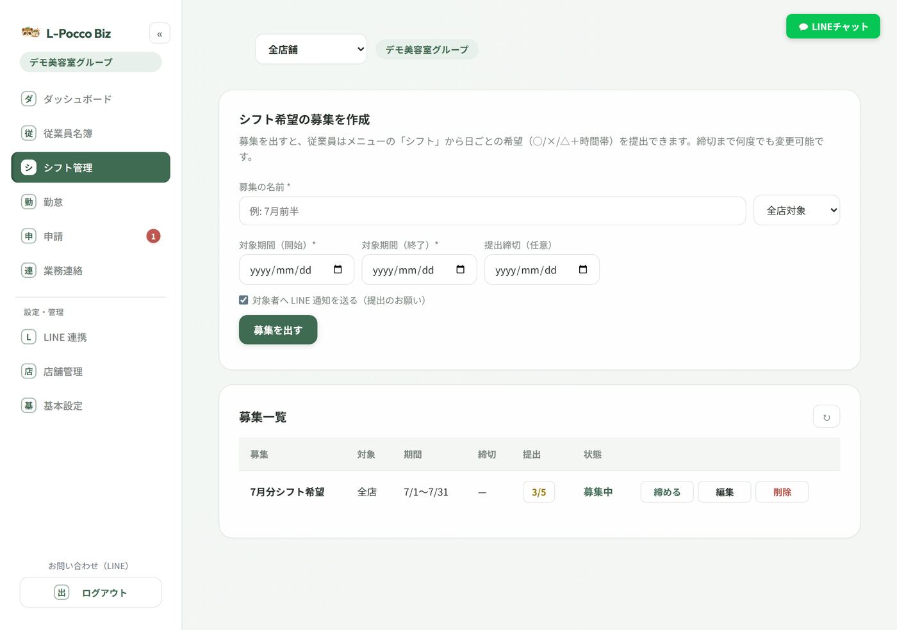Open the 全店舗 store dropdown
This screenshot has width=897, height=630.
pos(311,49)
